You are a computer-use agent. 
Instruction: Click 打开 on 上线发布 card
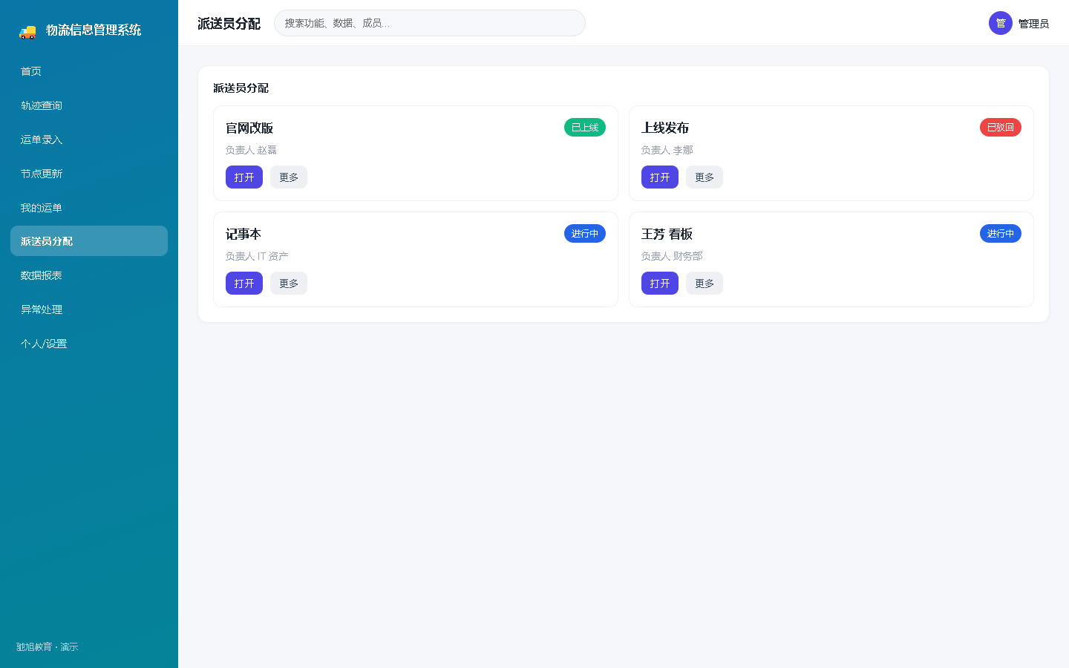pos(660,177)
